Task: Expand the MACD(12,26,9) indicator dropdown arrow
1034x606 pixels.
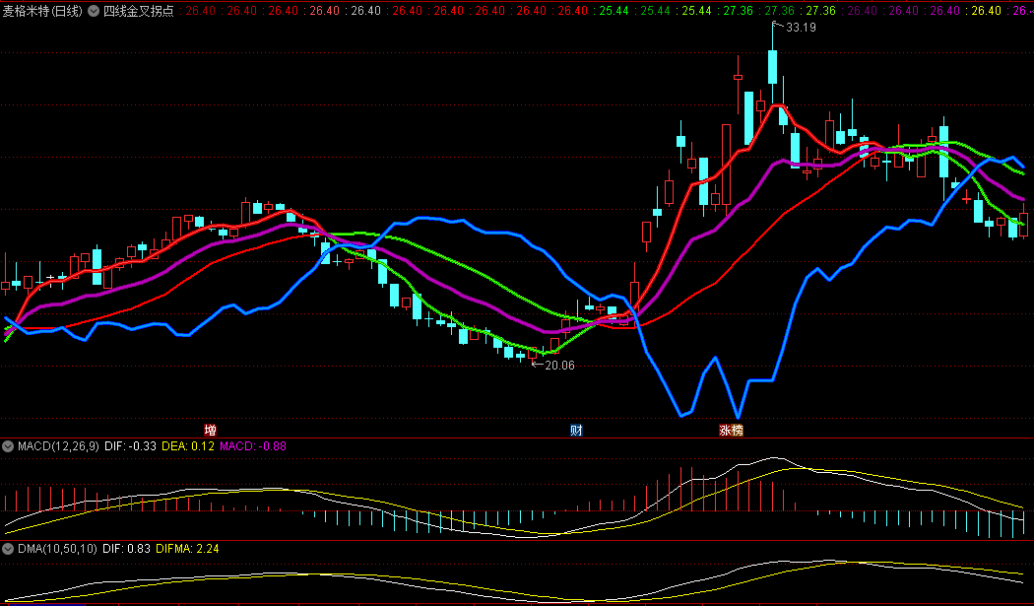Action: coord(8,446)
